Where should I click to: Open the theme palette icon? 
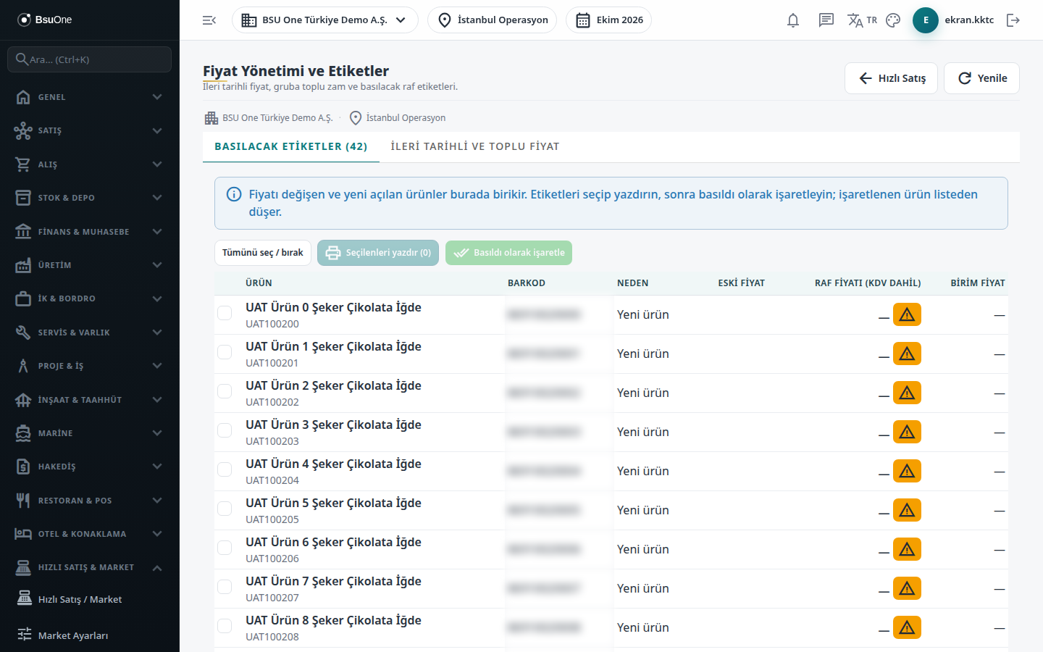point(893,20)
